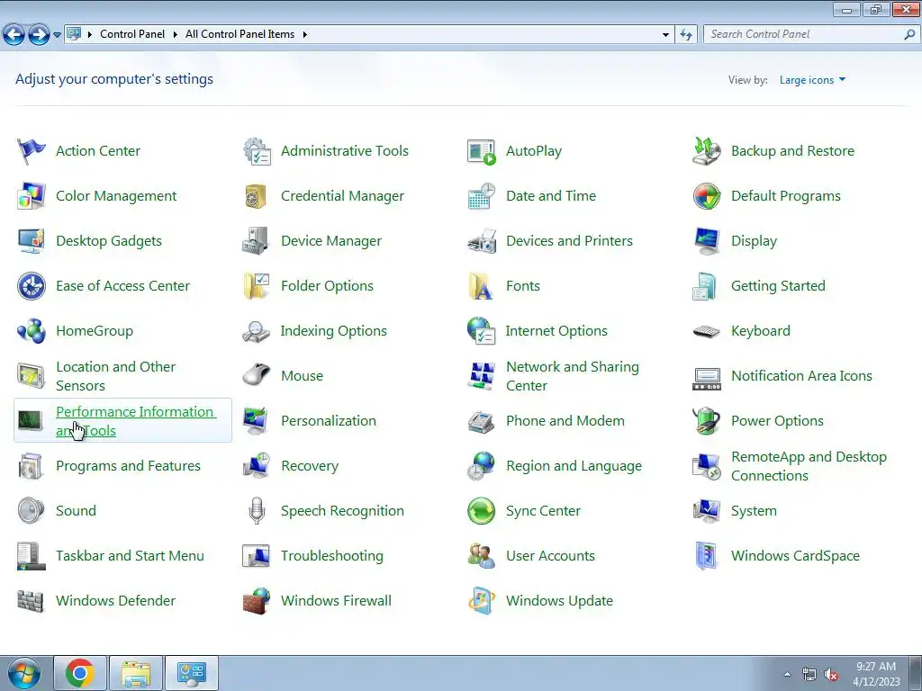922x691 pixels.
Task: Launch Google Chrome from the taskbar
Action: 80,673
